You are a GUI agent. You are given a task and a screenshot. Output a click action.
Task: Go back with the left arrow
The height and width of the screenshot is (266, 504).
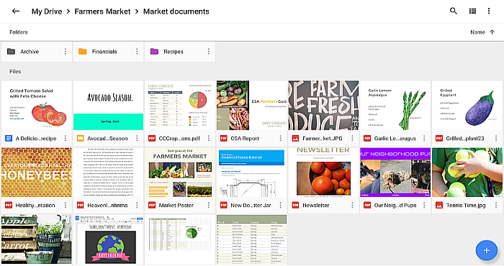click(x=16, y=12)
